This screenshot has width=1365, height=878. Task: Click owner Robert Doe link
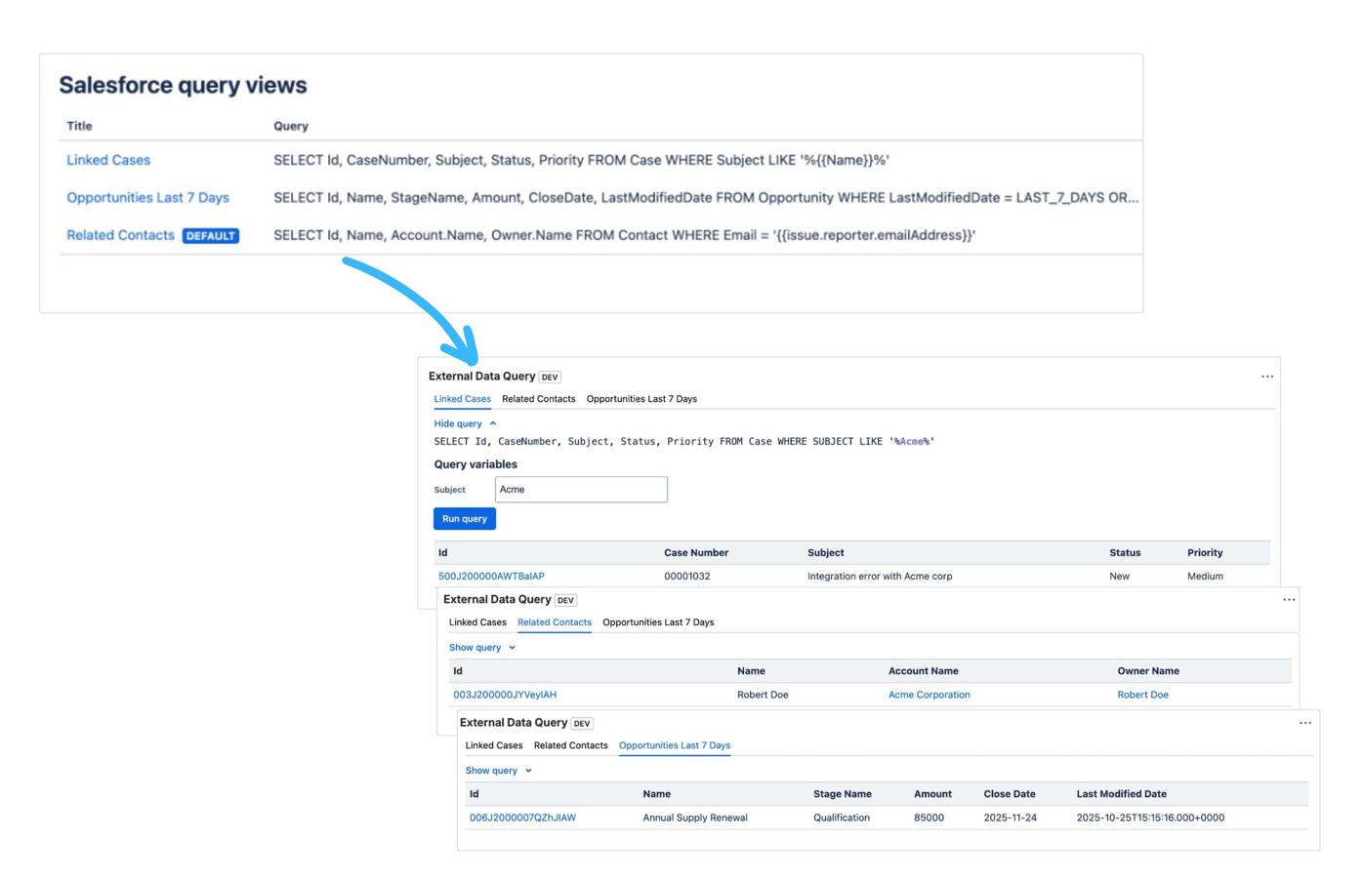pos(1141,695)
